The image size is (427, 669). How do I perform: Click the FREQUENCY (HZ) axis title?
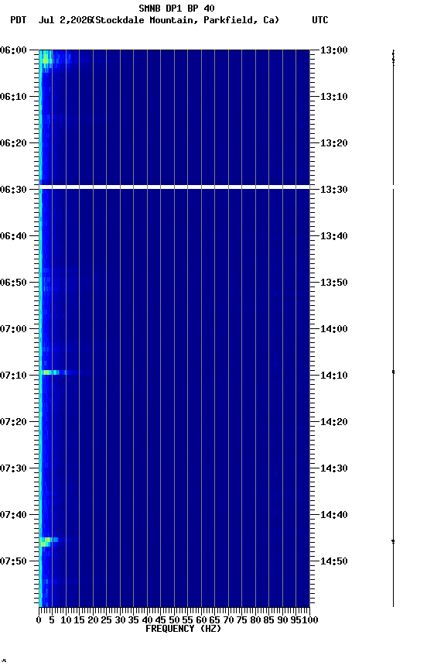point(183,629)
